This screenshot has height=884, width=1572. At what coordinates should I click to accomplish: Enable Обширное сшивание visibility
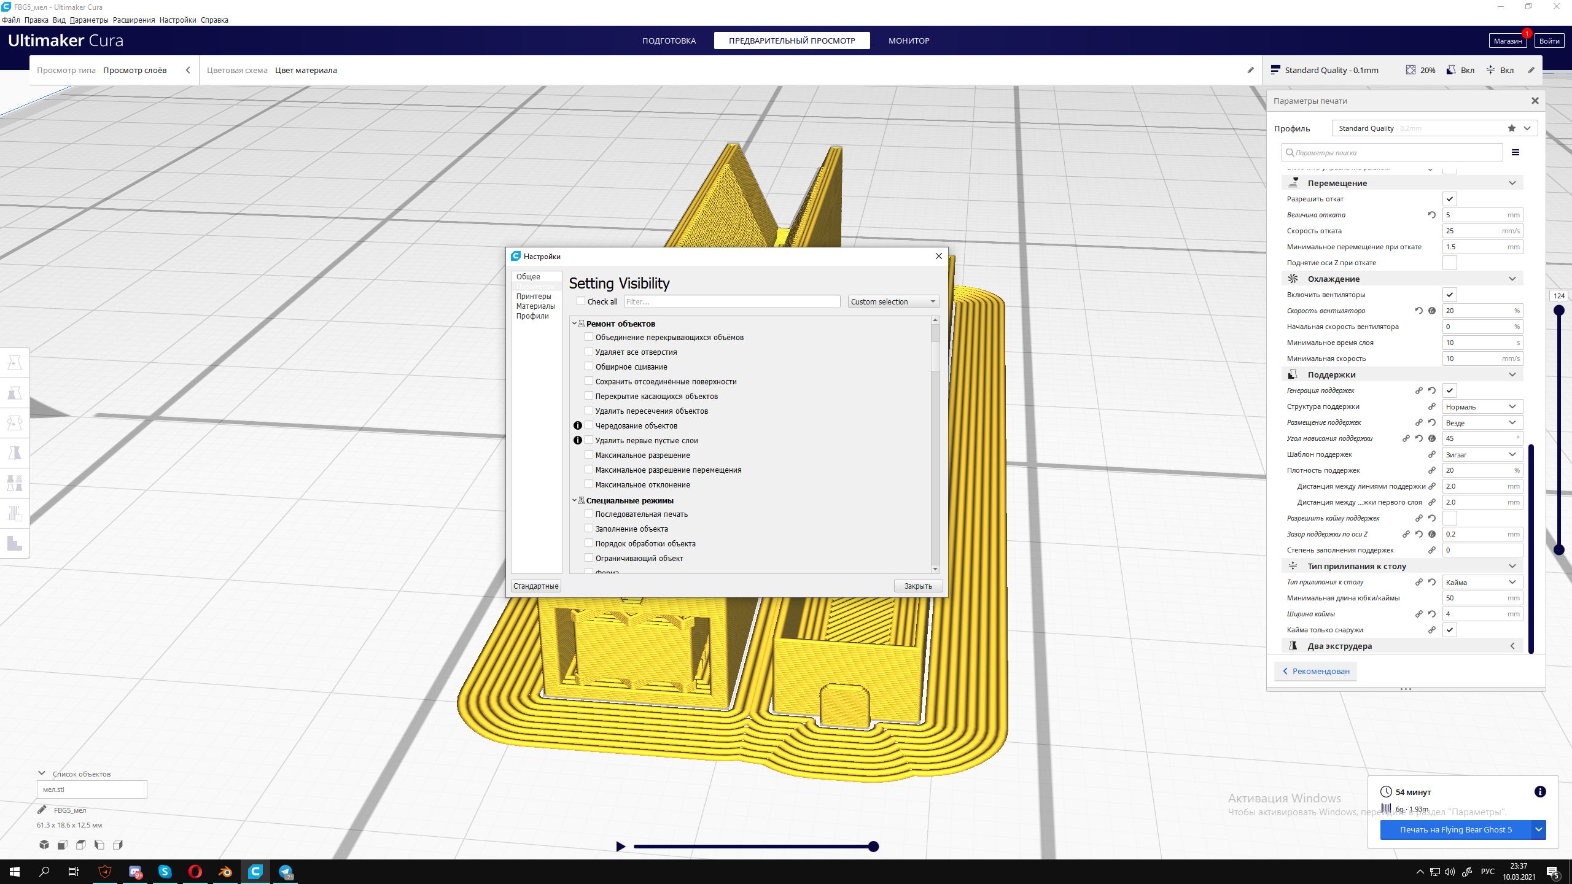tap(589, 366)
